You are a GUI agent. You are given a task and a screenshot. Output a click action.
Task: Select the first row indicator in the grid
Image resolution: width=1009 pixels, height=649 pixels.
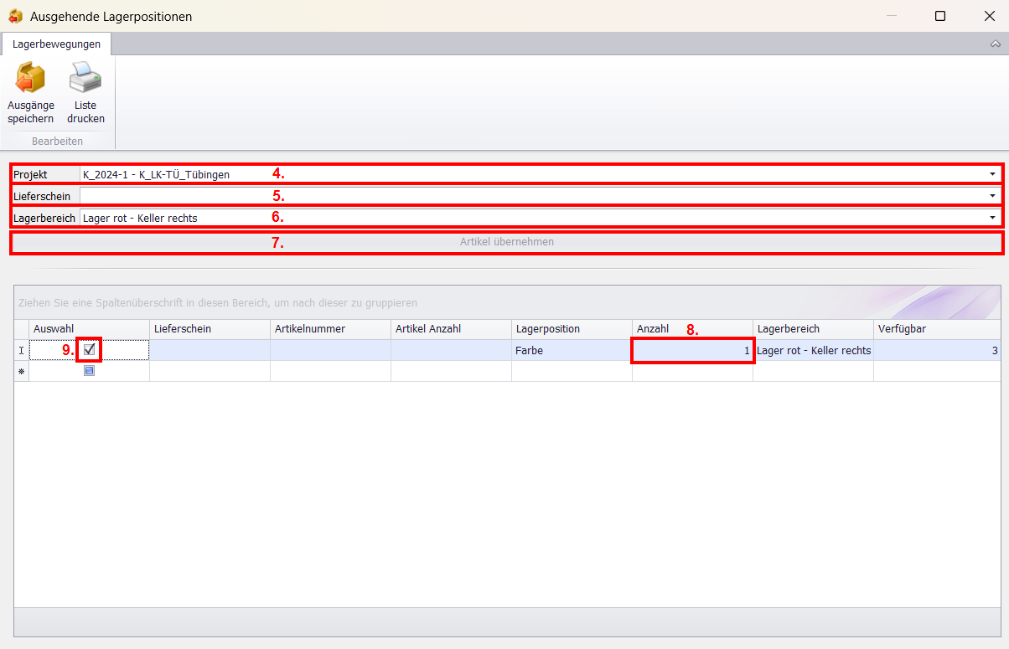(22, 351)
